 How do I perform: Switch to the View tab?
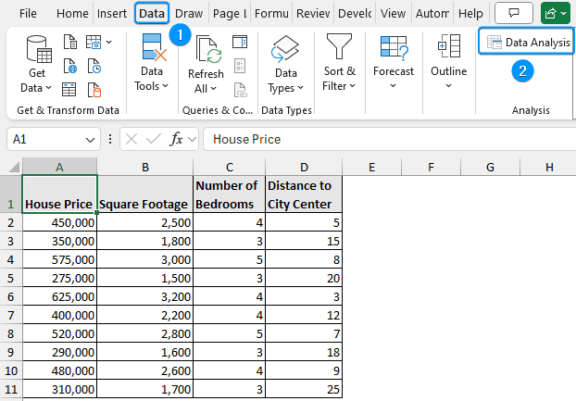[x=393, y=13]
